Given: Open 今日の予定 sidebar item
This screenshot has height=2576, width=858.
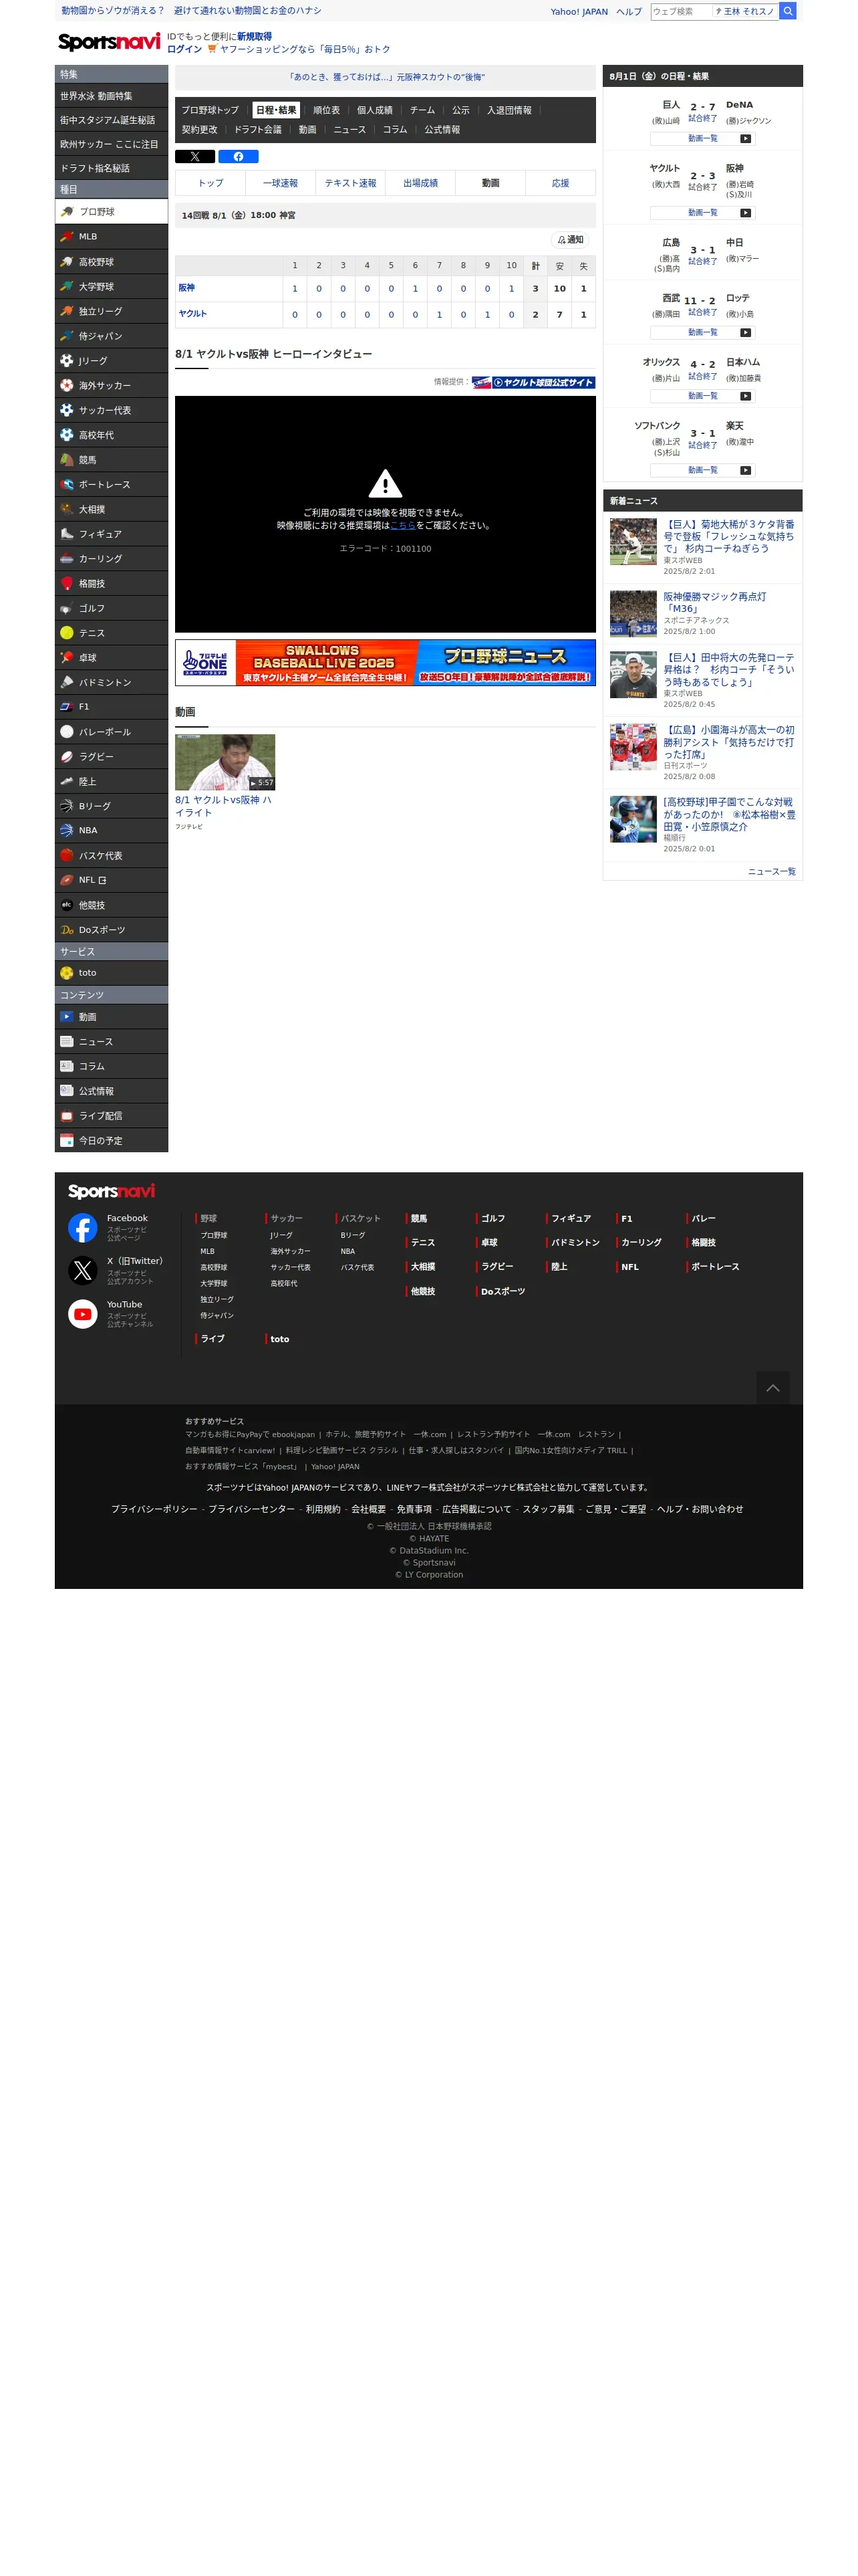Looking at the screenshot, I should 111,1141.
